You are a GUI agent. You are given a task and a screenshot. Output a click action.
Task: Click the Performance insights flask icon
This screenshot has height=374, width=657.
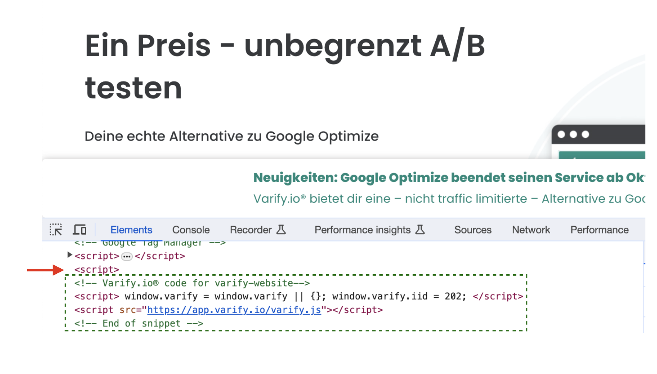point(420,230)
